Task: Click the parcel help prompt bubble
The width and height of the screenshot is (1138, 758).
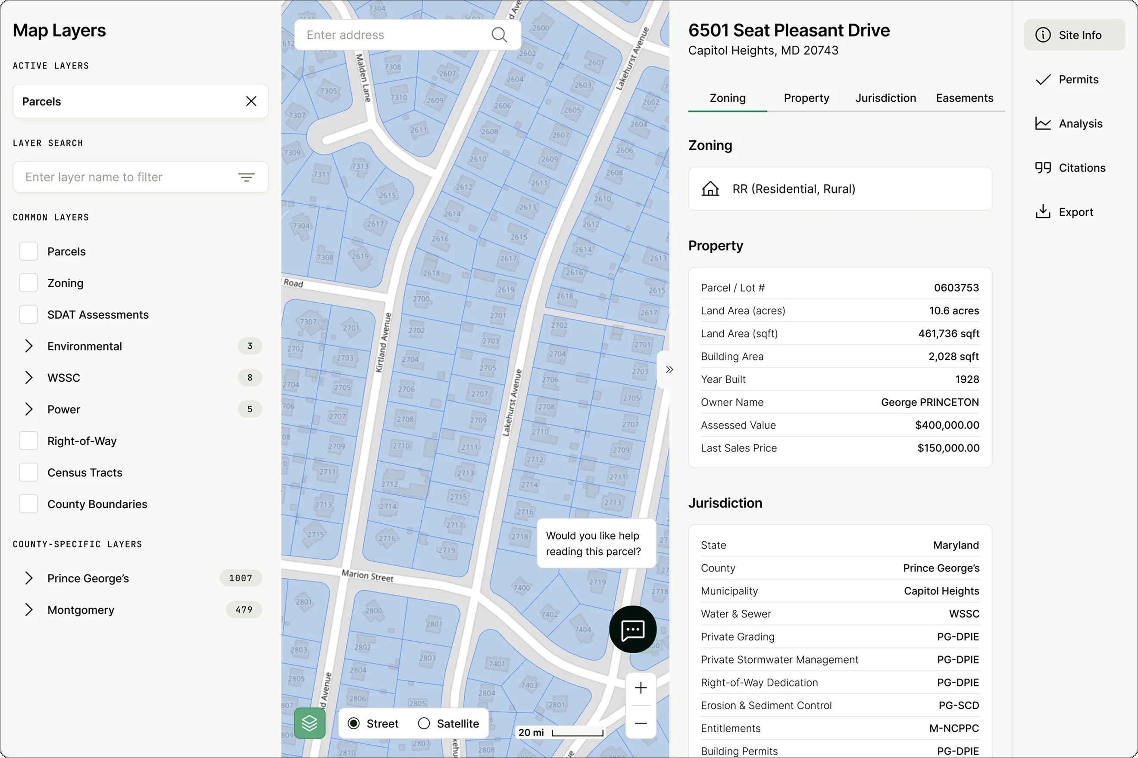Action: pyautogui.click(x=596, y=544)
